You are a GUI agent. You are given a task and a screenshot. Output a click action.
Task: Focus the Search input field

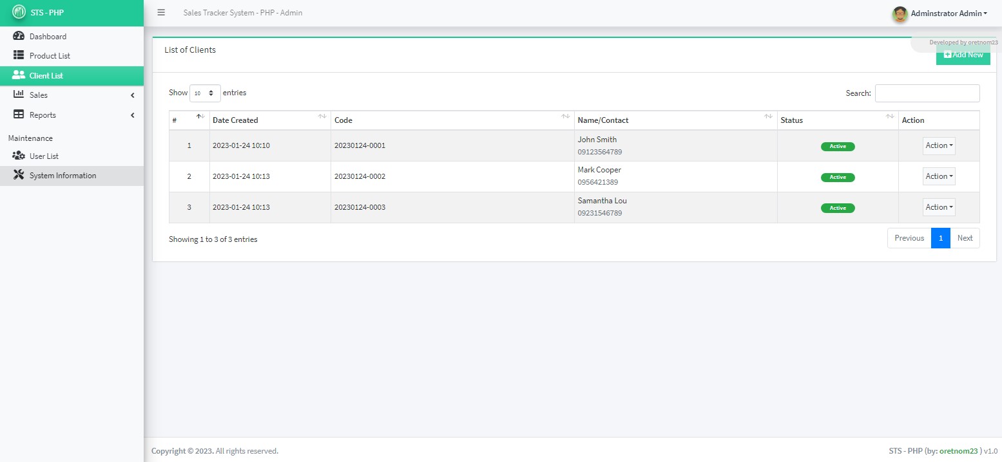(x=927, y=93)
